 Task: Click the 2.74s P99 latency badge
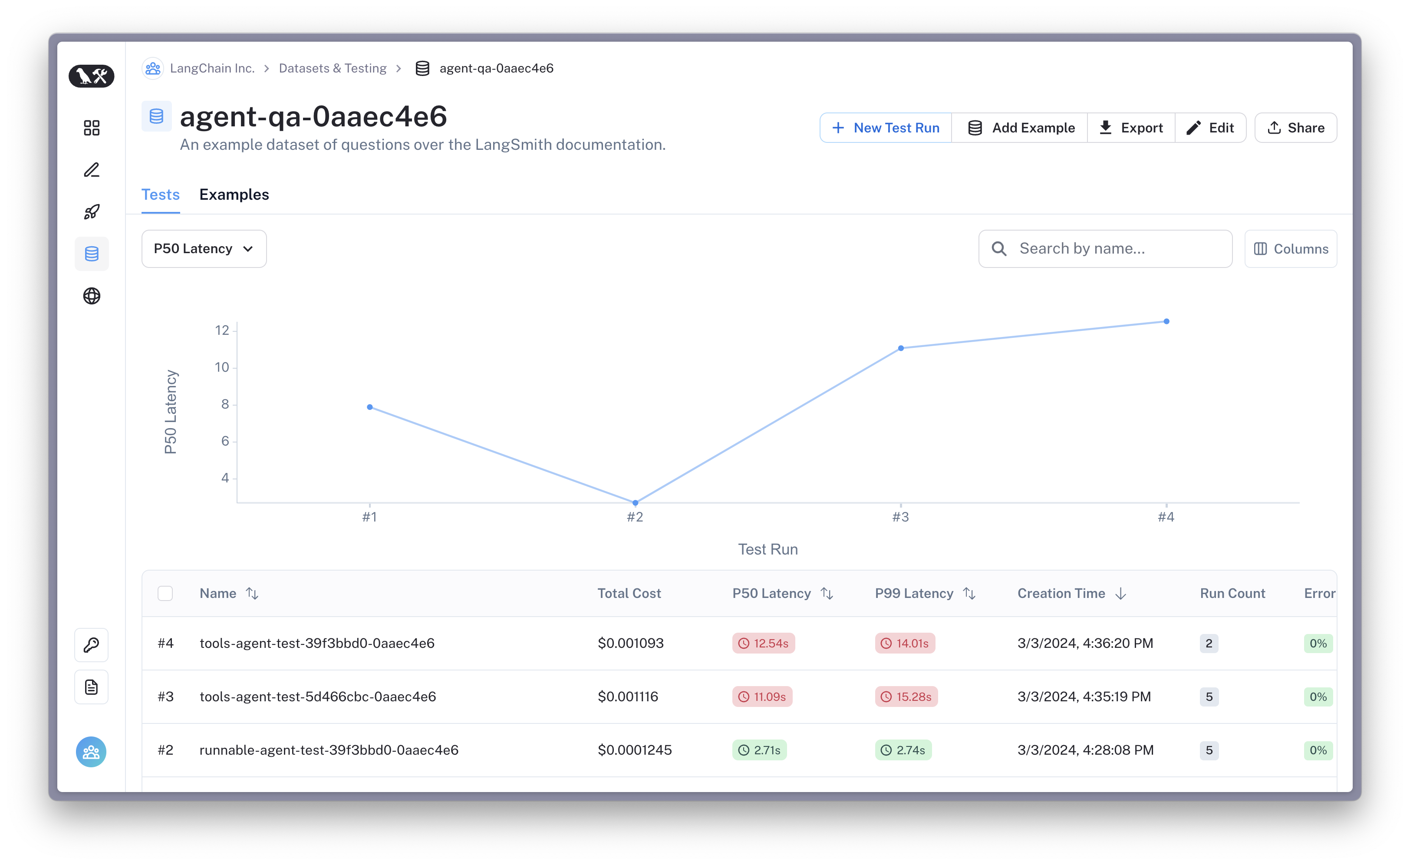(x=903, y=750)
